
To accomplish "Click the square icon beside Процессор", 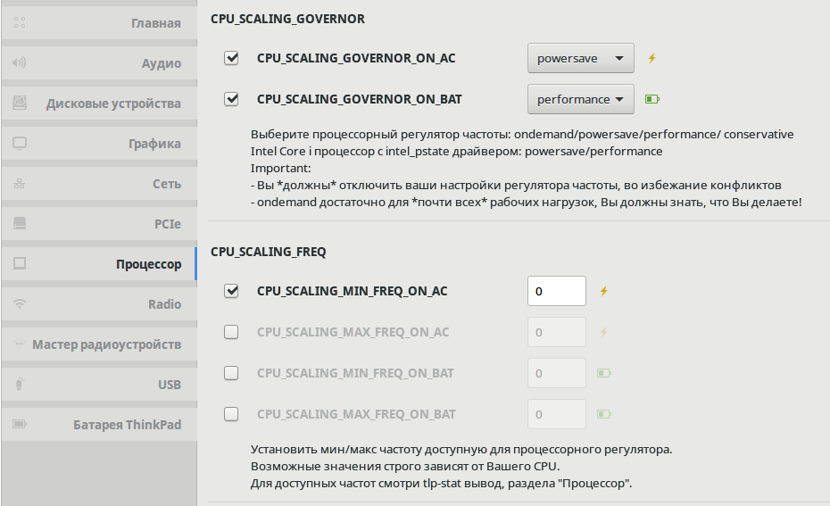I will [20, 263].
